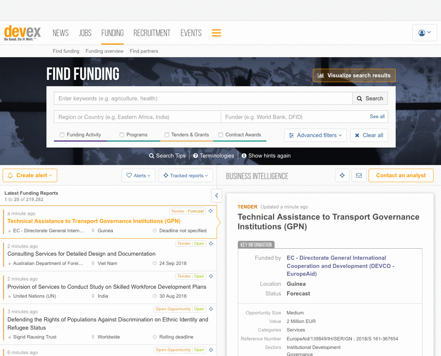
Task: Click the track icon beside Business Intelligence
Action: click(342, 175)
